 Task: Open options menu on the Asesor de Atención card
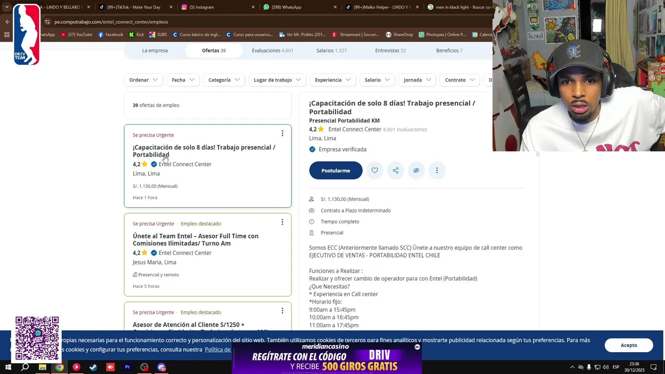(x=282, y=311)
